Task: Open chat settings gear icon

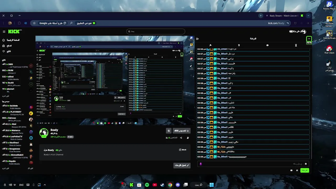Action: click(x=297, y=170)
